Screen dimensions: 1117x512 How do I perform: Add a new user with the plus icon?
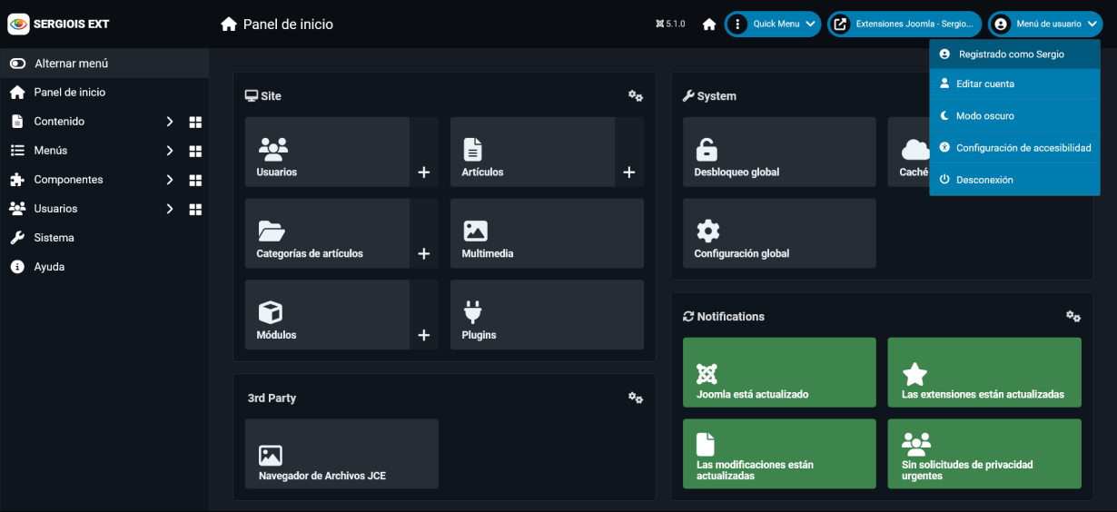pyautogui.click(x=424, y=172)
